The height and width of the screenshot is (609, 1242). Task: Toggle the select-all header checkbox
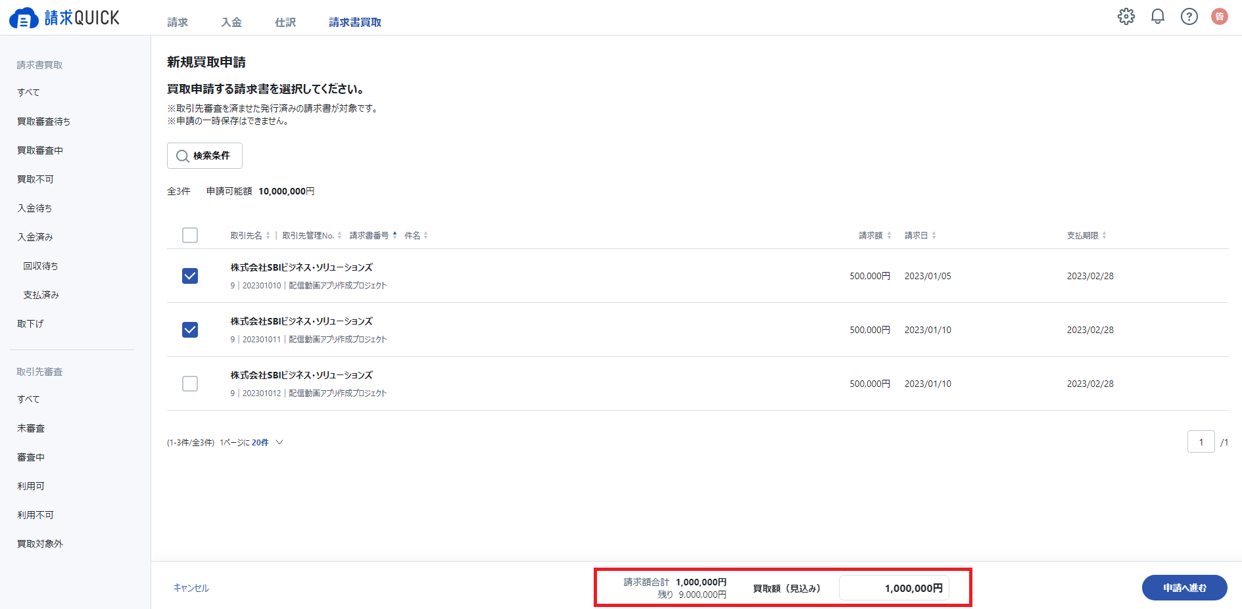click(190, 235)
